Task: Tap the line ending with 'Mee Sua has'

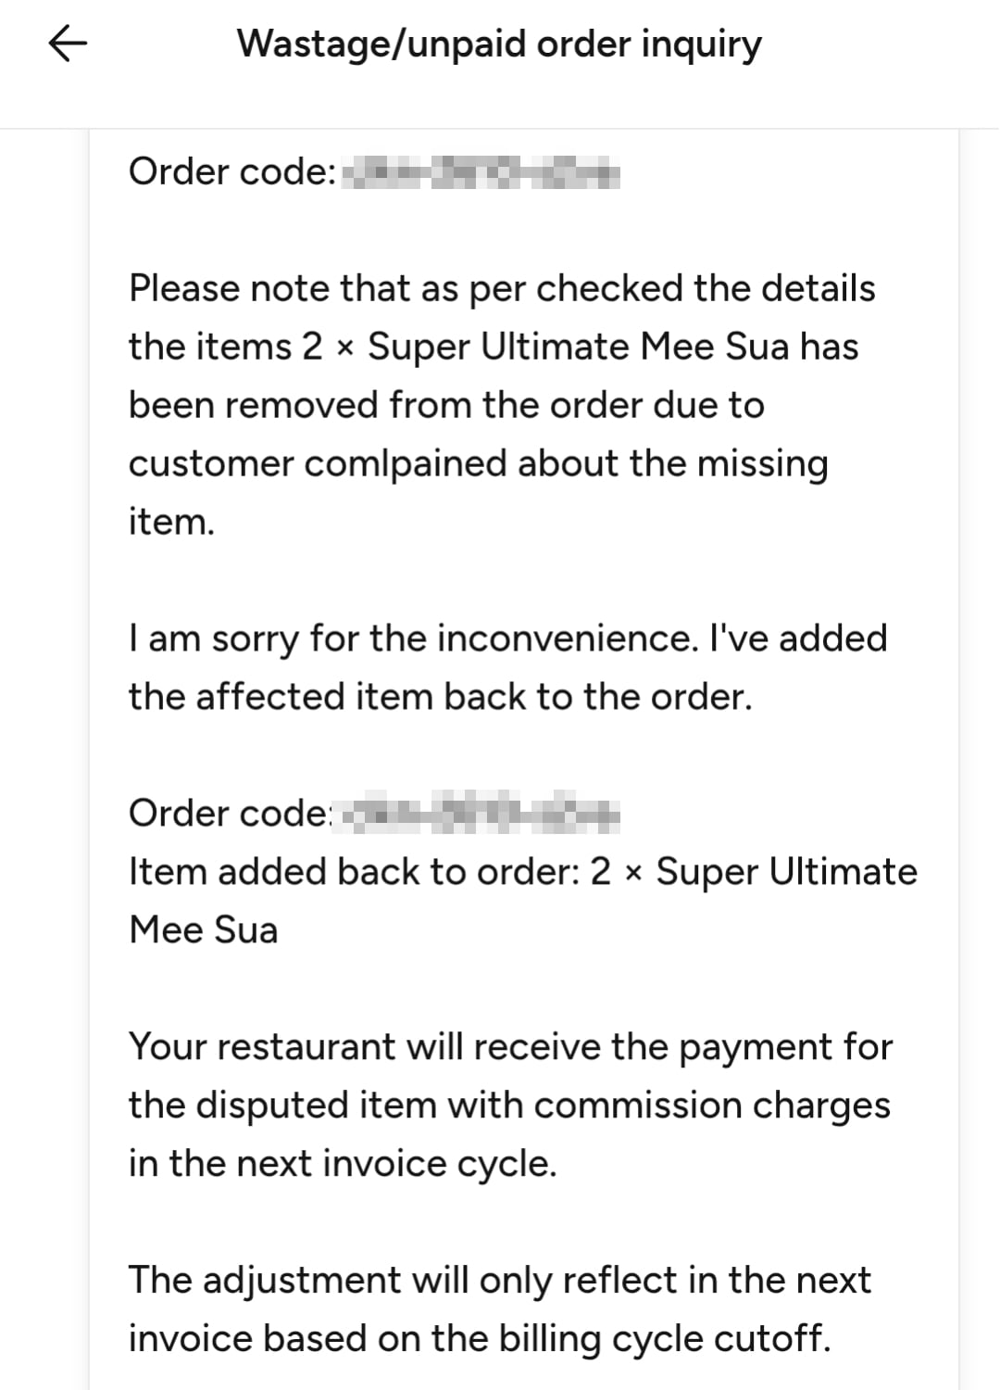Action: (494, 347)
